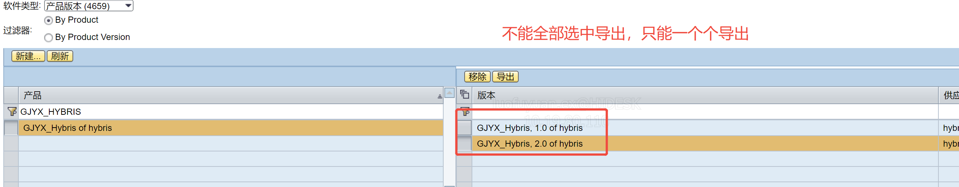Select the GJYX_Hybris, 2.0 of hybris row
The width and height of the screenshot is (959, 187).
(705, 143)
